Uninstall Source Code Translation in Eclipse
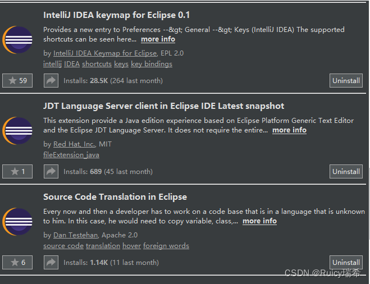The height and width of the screenshot is (284, 370). pos(346,262)
